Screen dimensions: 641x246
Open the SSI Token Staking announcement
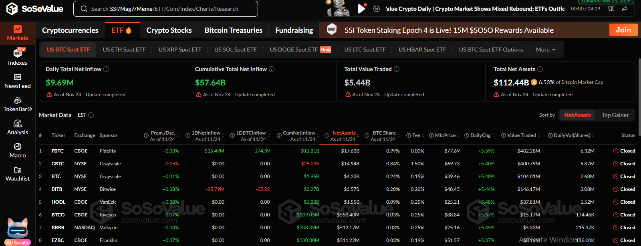pyautogui.click(x=449, y=30)
